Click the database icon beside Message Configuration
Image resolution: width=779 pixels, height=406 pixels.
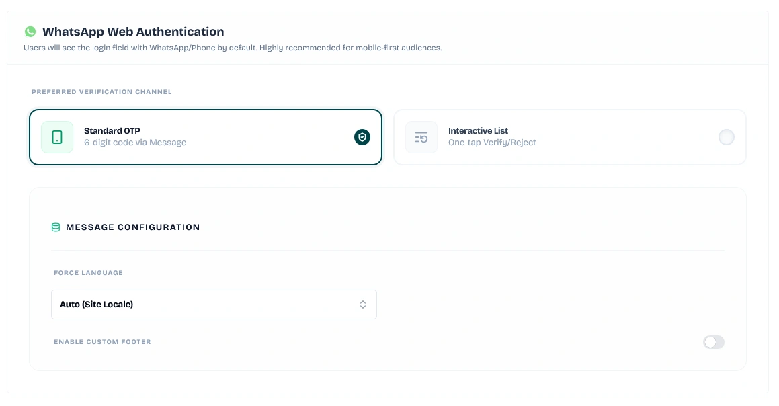56,227
